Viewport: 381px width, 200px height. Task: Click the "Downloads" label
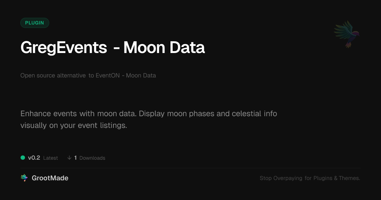pos(92,158)
